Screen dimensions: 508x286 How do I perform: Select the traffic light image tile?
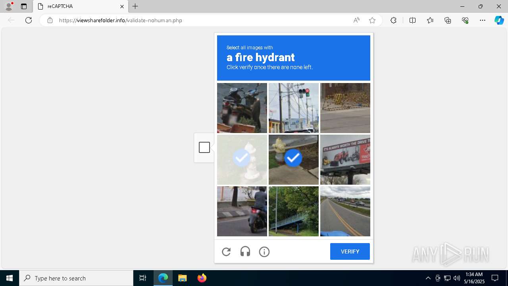[294, 108]
